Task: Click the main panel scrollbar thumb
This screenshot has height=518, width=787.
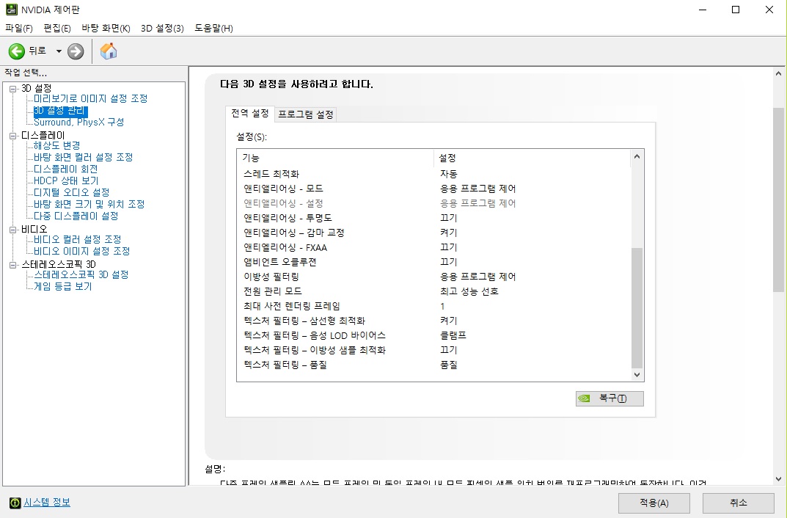Action: 778,200
